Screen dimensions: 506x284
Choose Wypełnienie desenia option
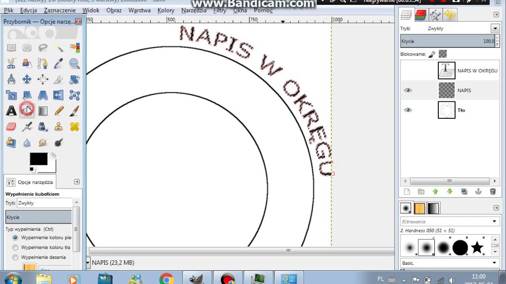click(15, 257)
